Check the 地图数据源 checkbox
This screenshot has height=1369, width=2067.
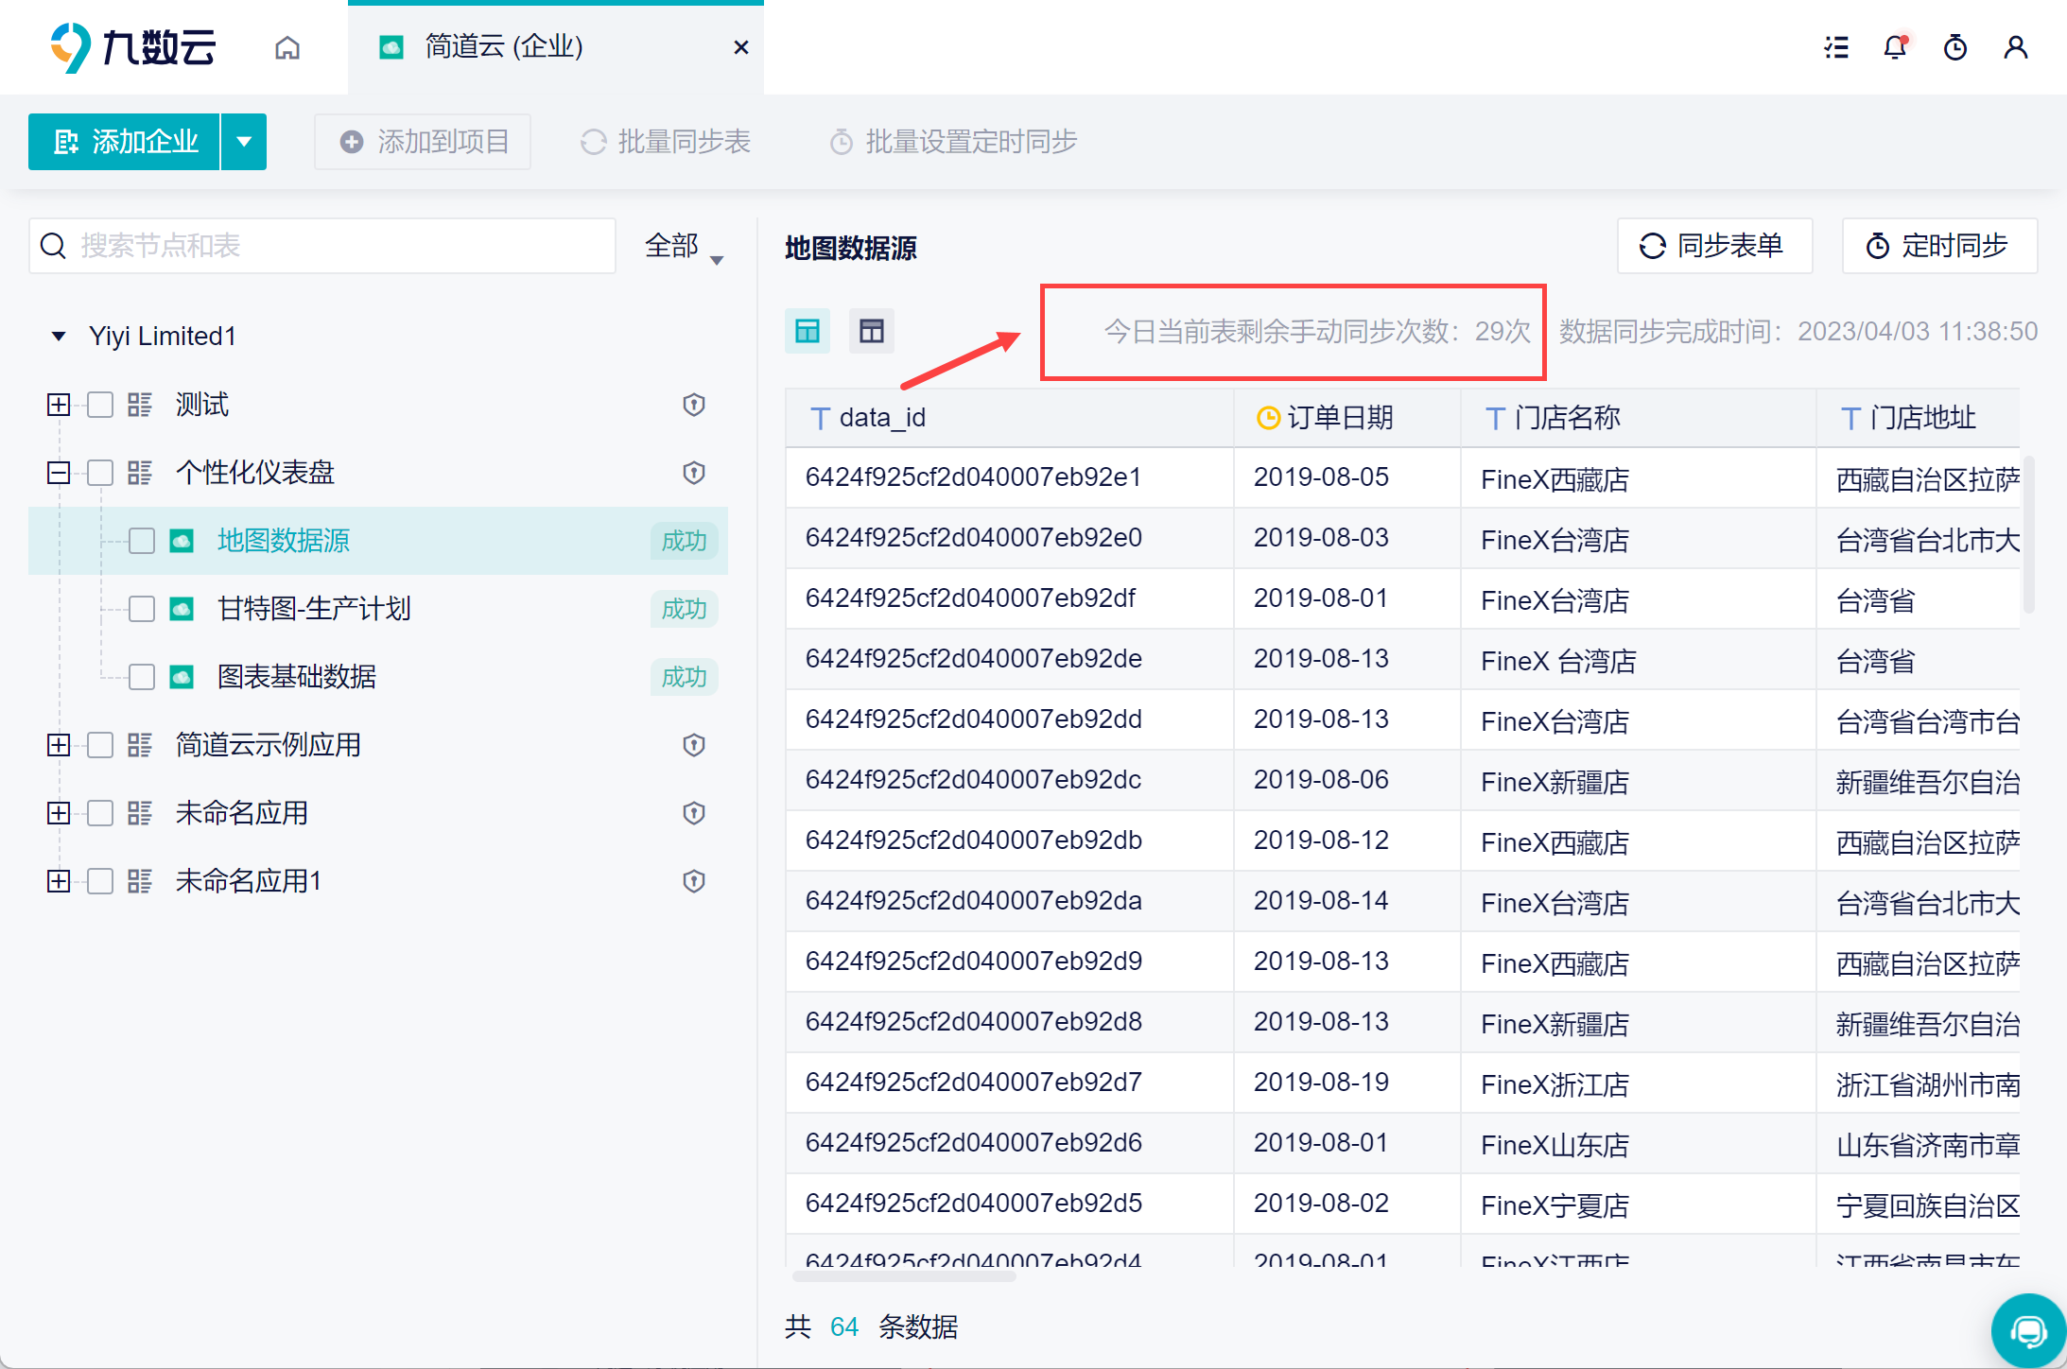[x=142, y=541]
